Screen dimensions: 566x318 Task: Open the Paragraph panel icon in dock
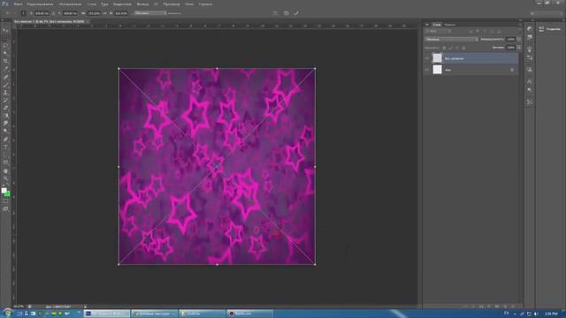pyautogui.click(x=530, y=90)
